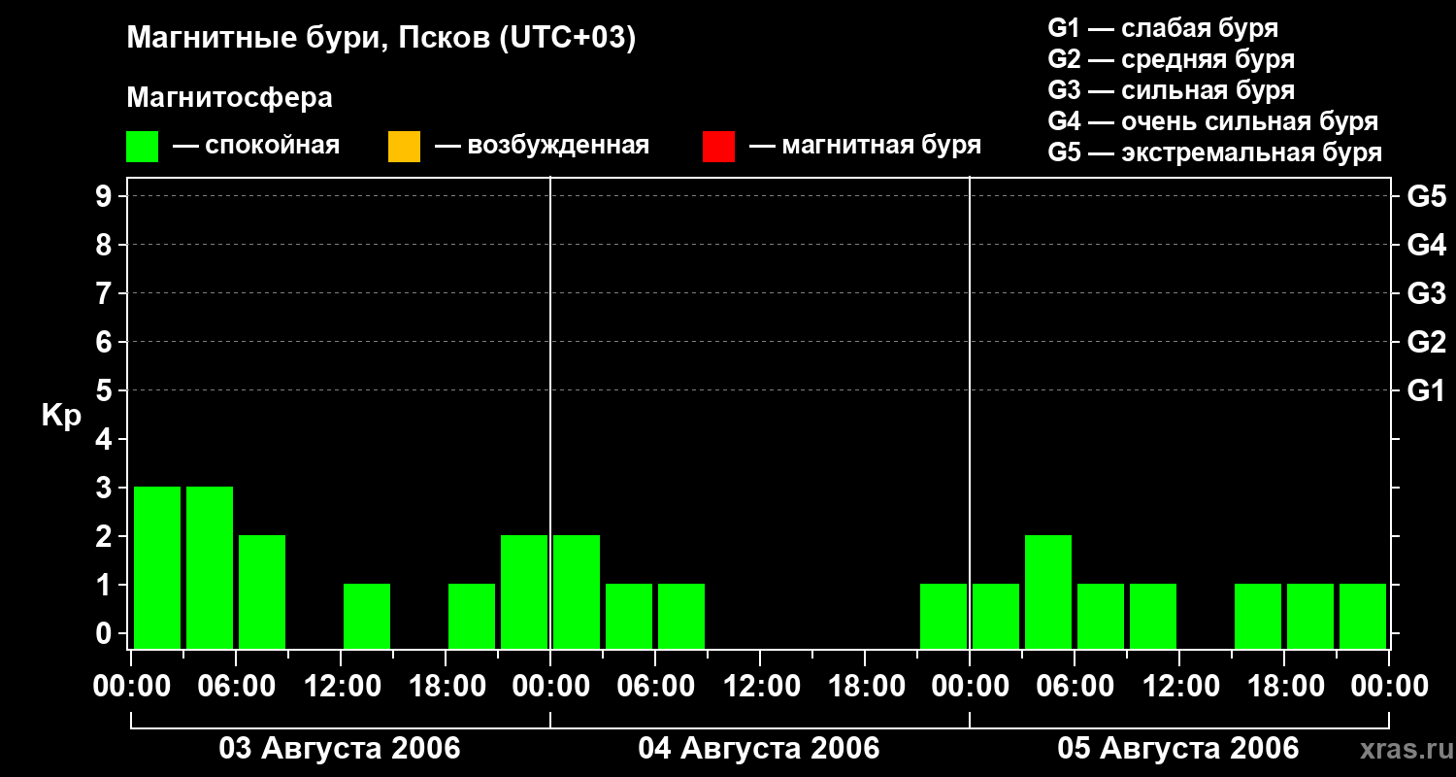1456x777 pixels.
Task: Click the 18:00 time label under 05 Августа
Action: point(1284,686)
